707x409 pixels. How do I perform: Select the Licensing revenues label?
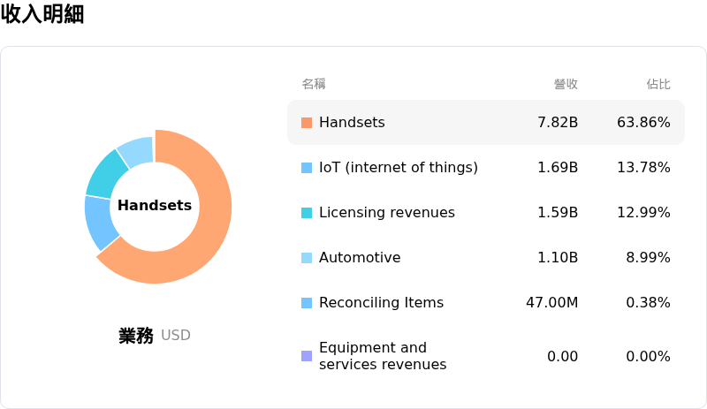[x=387, y=212]
